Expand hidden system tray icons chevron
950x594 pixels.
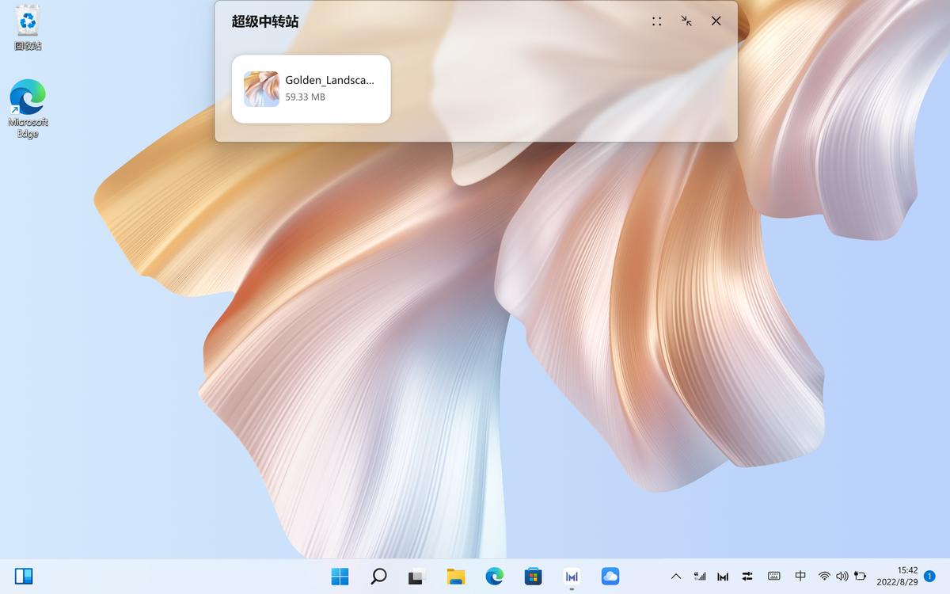click(x=675, y=576)
